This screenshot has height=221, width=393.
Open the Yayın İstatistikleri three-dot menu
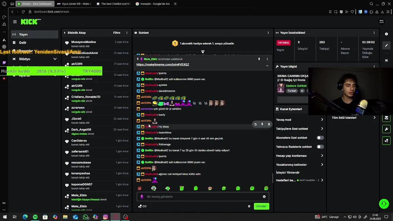[374, 33]
